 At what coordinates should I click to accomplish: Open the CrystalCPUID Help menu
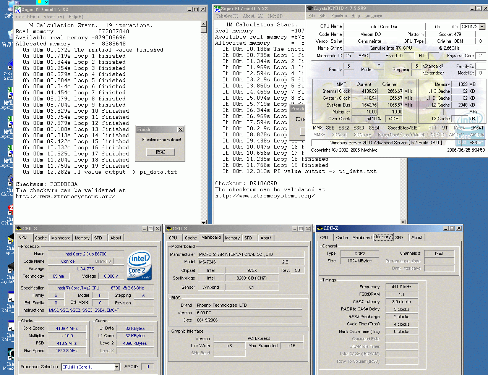355,16
